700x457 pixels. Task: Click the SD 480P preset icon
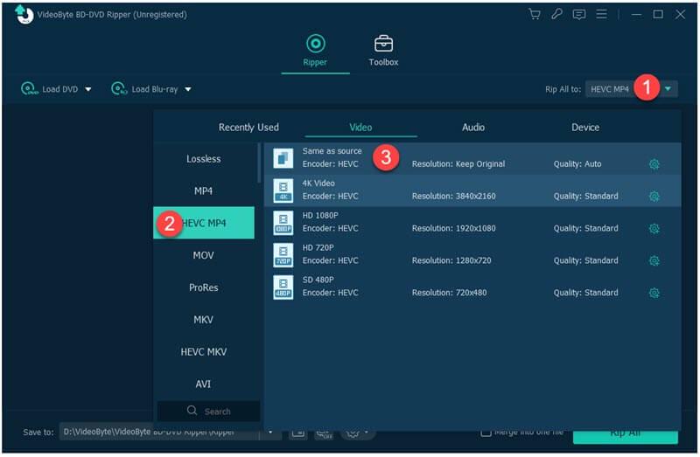[283, 287]
